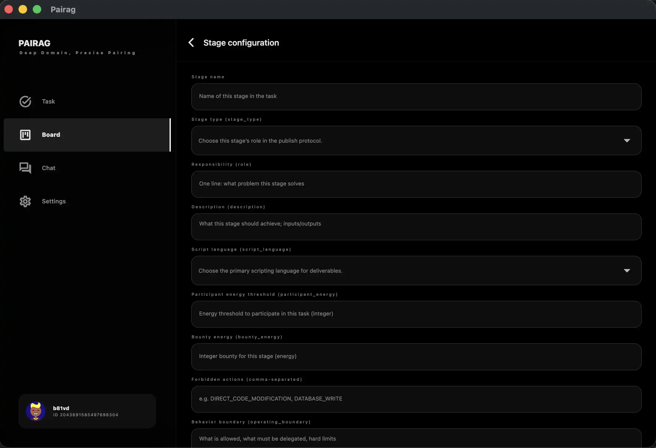Screen dimensions: 656x448
Task: Click the Task checkmark icon in sidebar
Action: click(x=25, y=101)
